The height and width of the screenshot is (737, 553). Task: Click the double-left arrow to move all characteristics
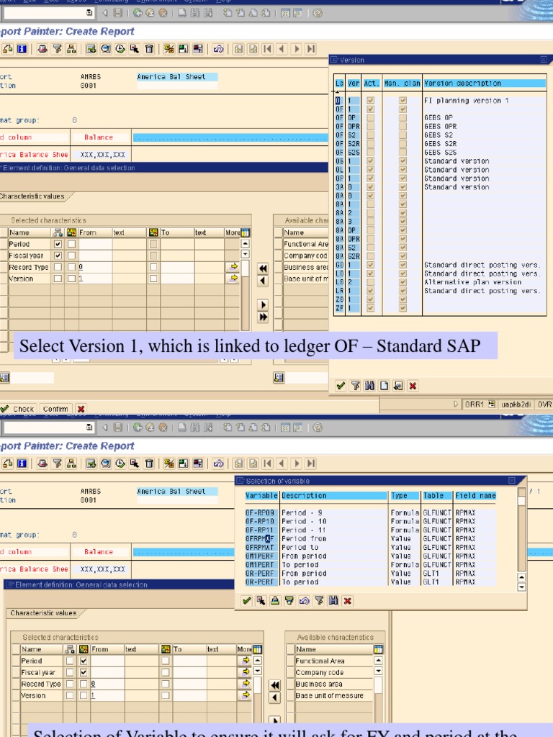tap(263, 268)
